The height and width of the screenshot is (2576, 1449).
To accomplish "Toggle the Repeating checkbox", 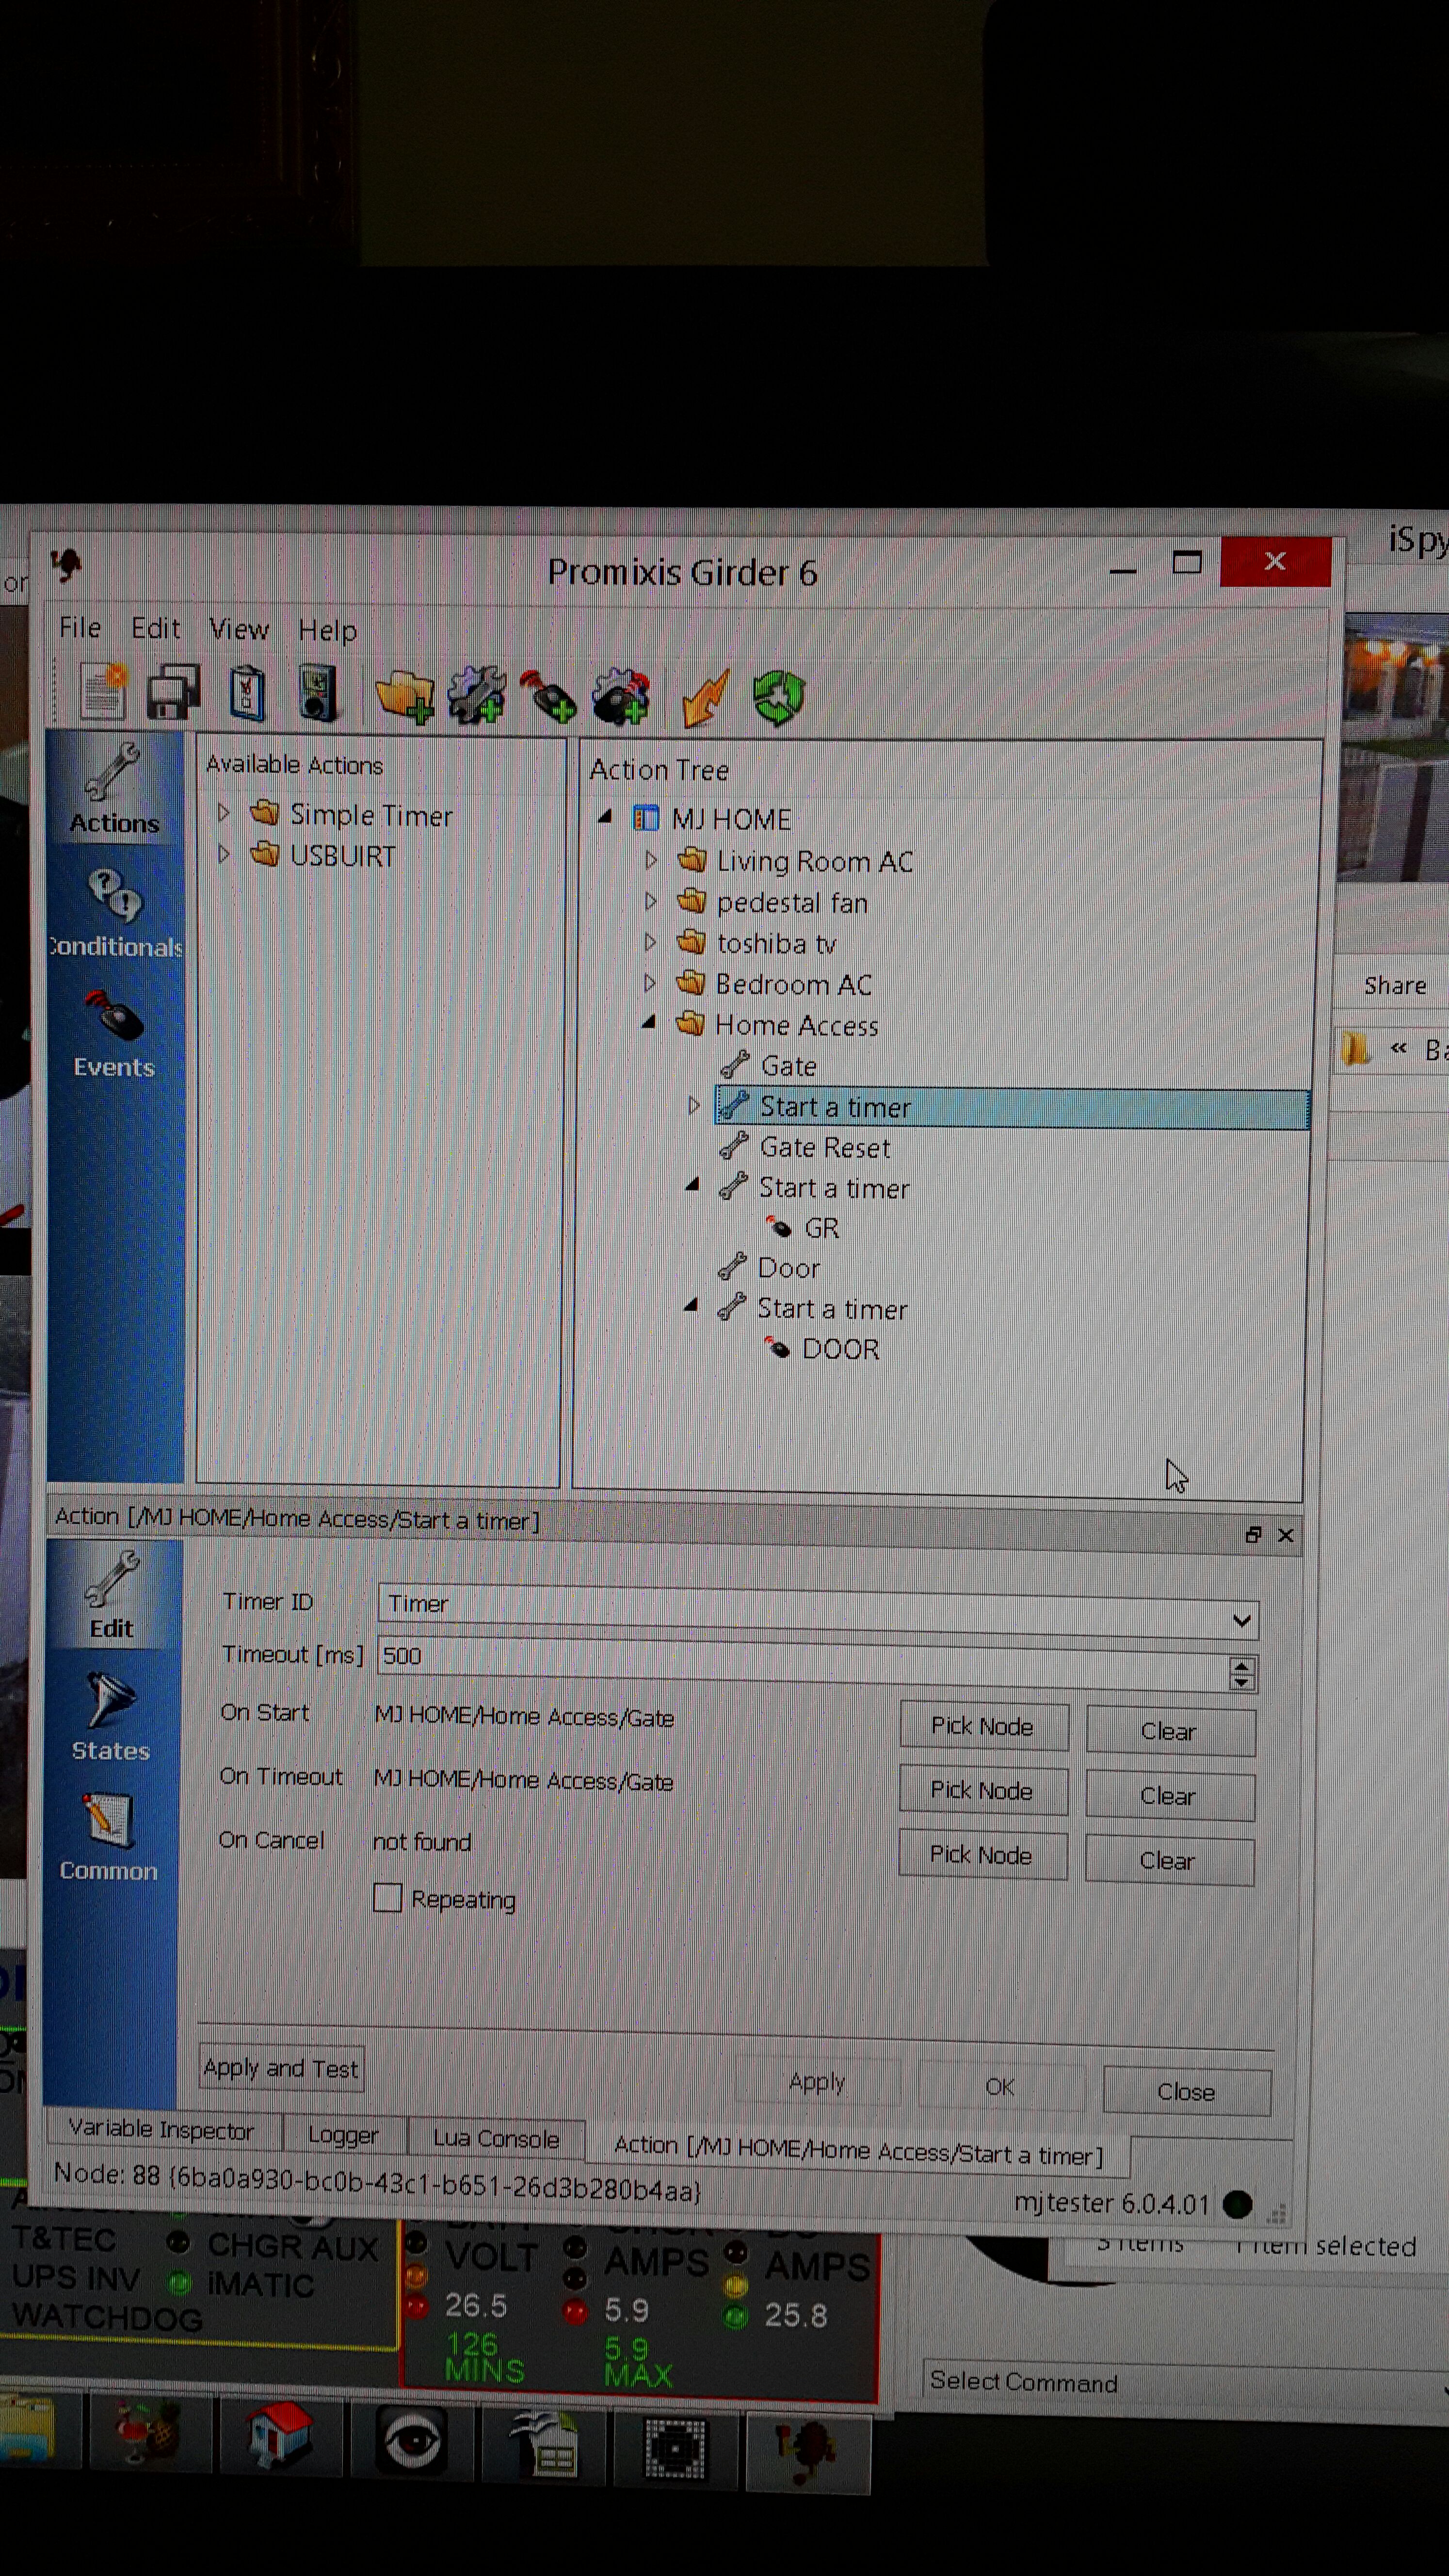I will pyautogui.click(x=387, y=1897).
